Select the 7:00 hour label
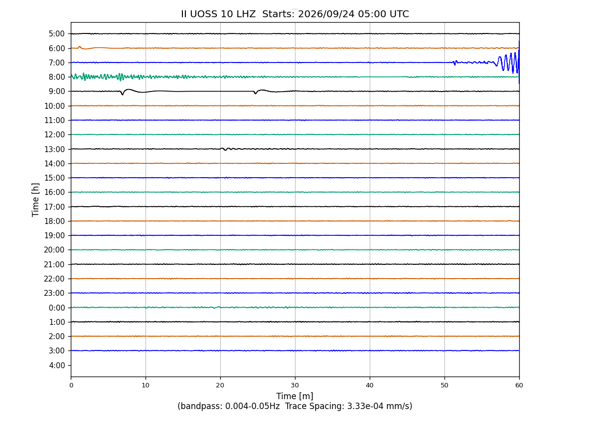Screen dimensions: 590x443 [57, 63]
